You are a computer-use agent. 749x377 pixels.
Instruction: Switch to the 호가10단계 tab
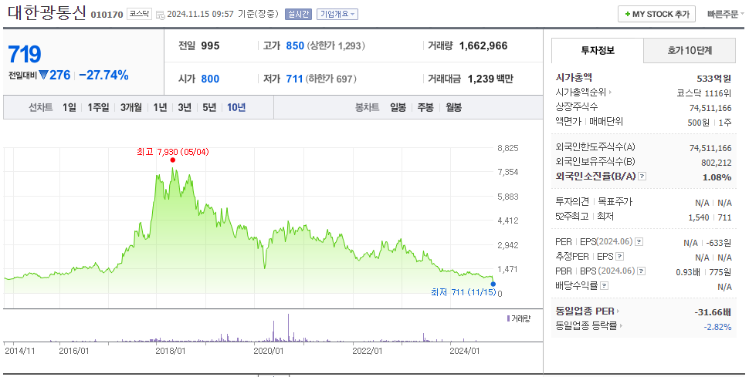(690, 50)
